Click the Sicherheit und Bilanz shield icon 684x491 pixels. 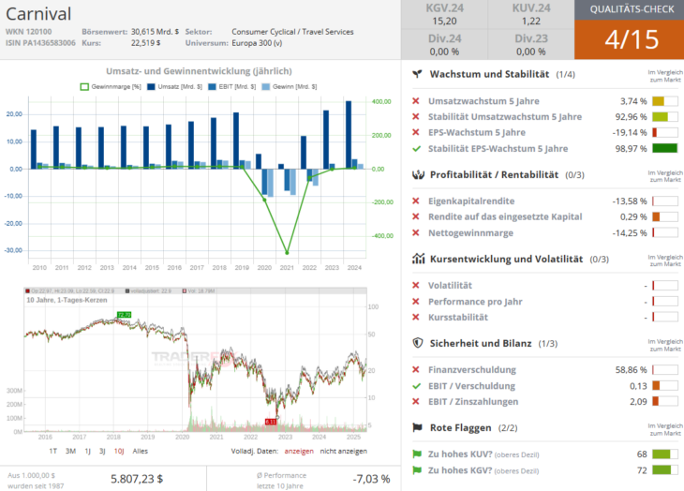(x=418, y=343)
